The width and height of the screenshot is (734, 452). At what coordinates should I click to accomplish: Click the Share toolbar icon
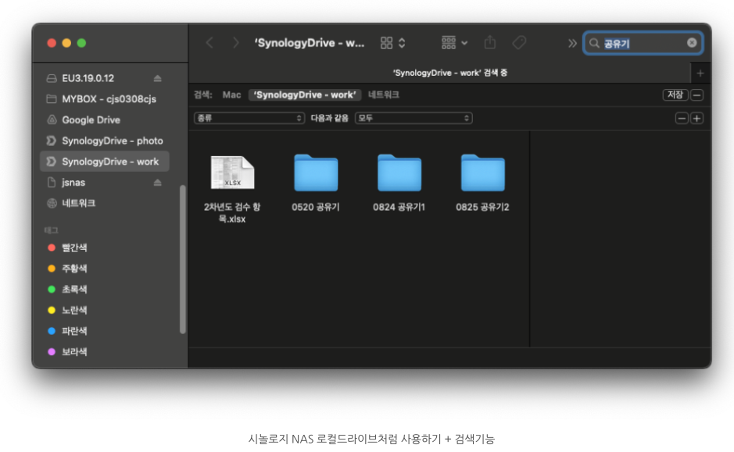click(x=490, y=43)
